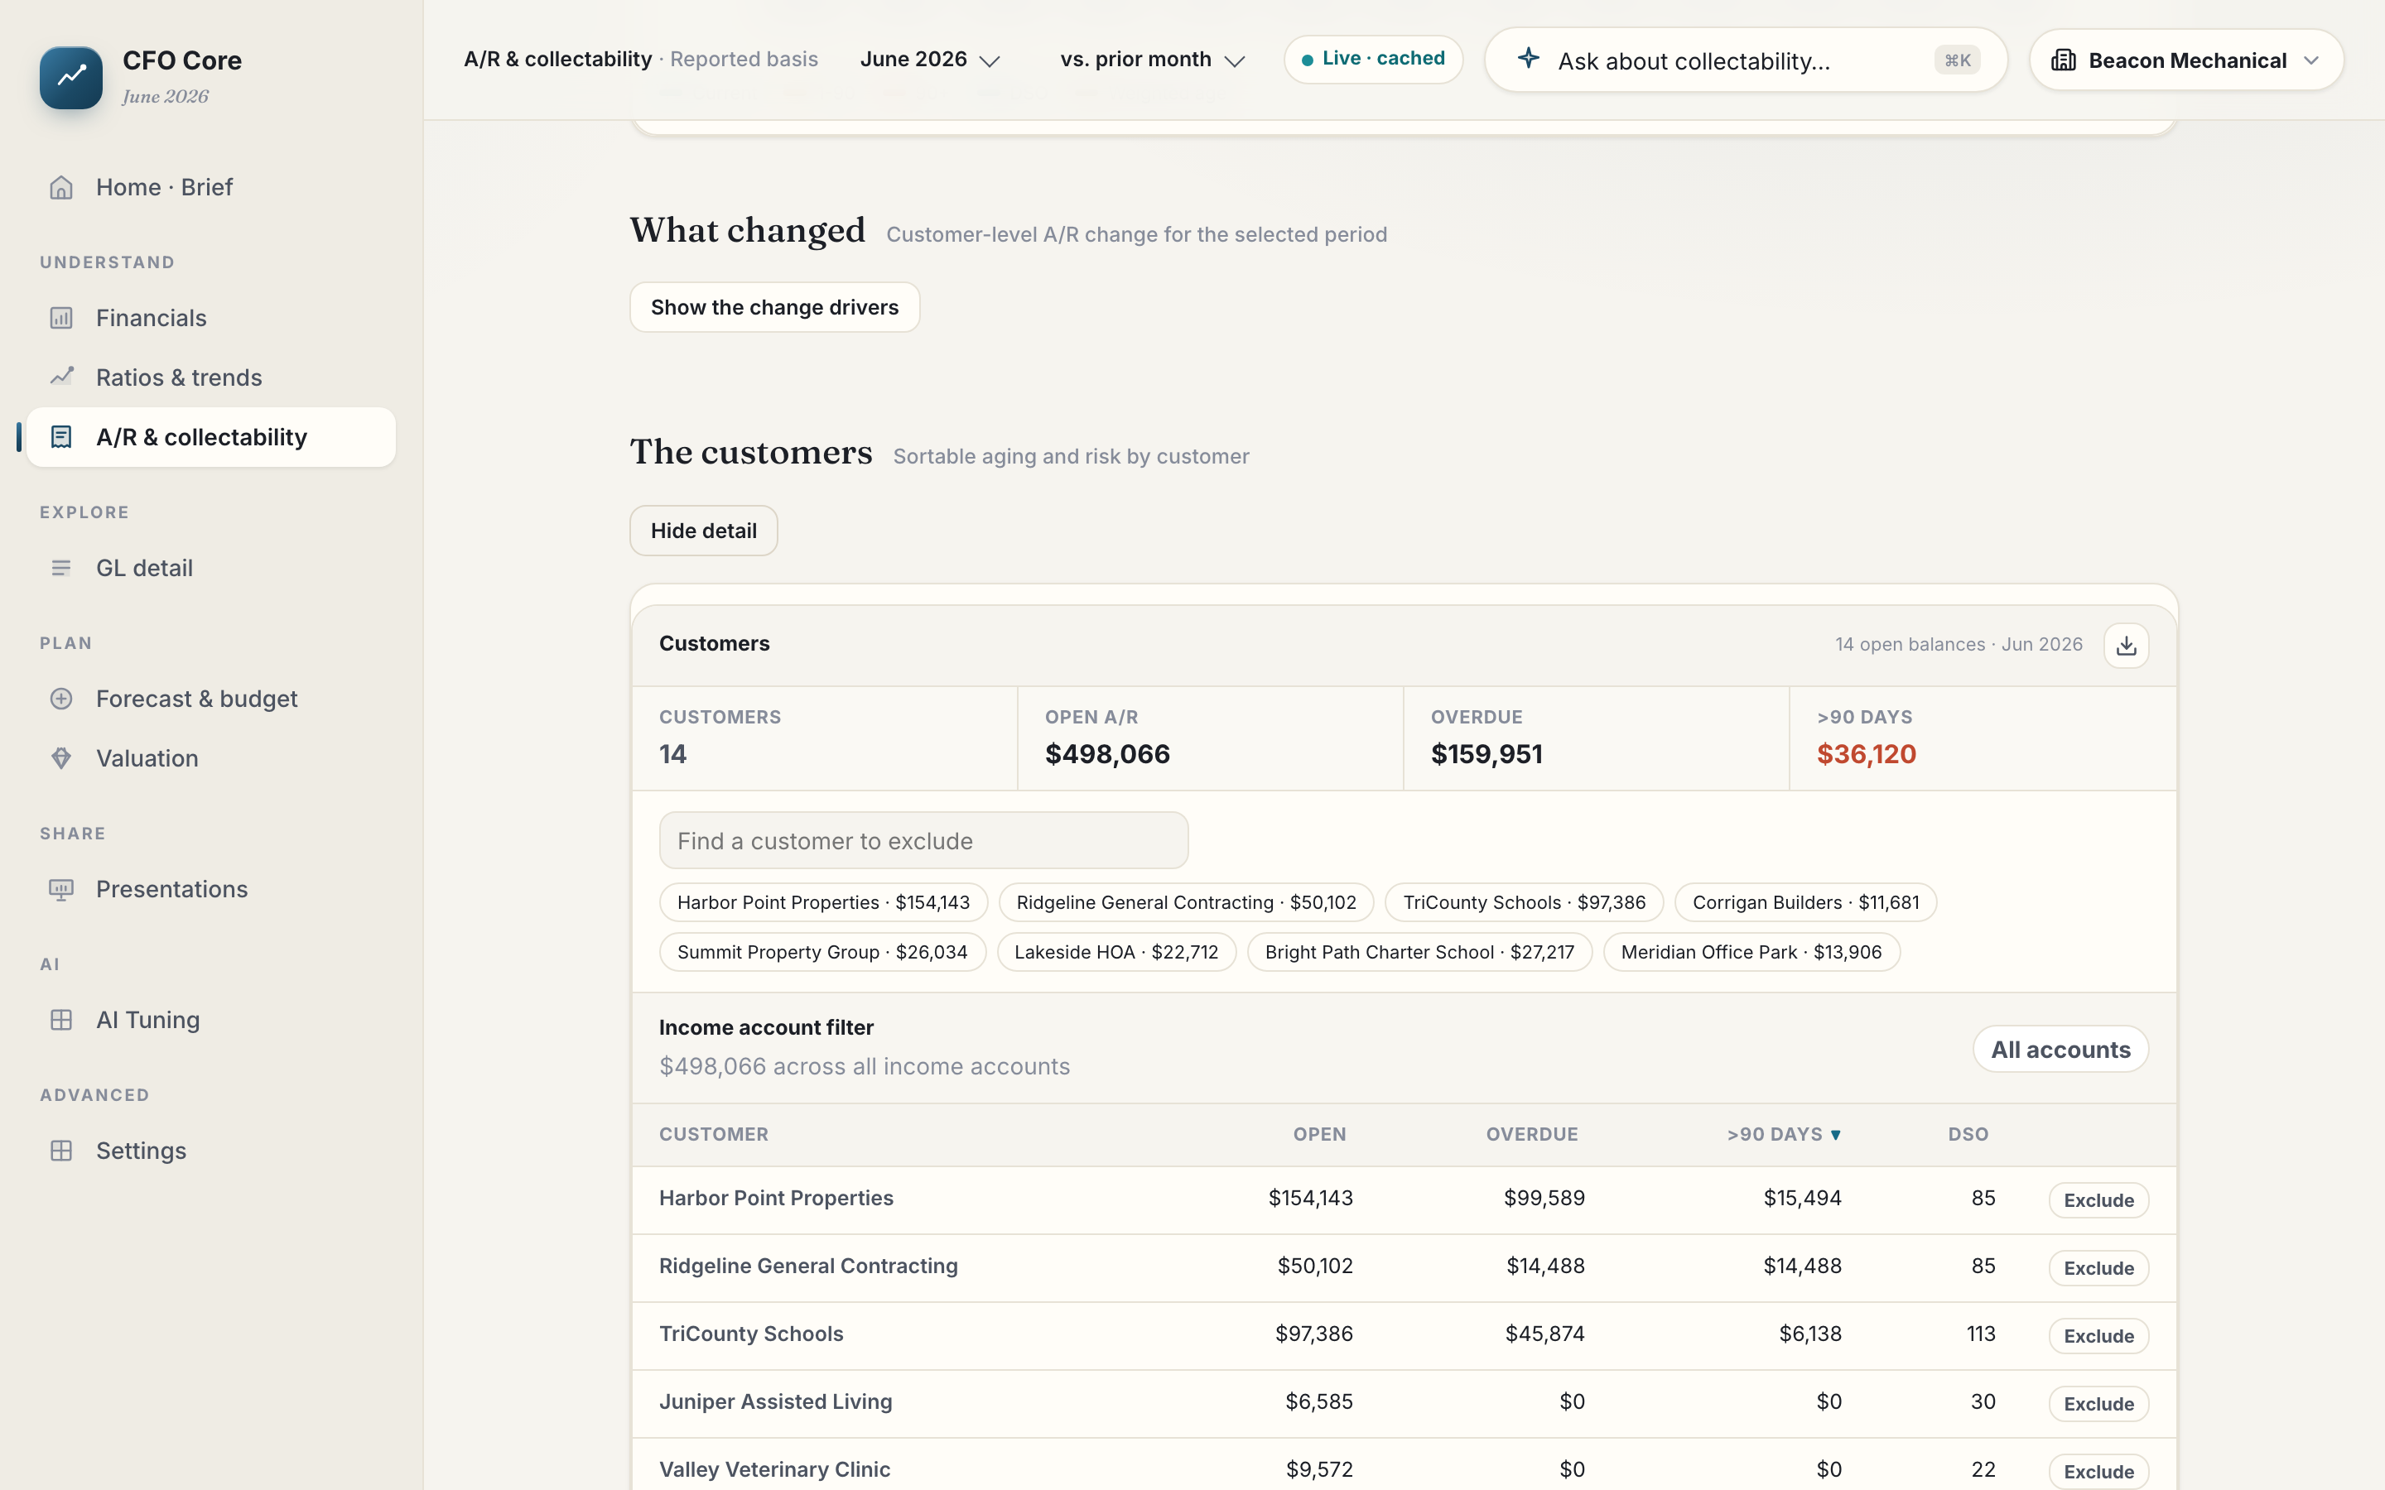This screenshot has width=2385, height=1490.
Task: Click the Settings grid icon
Action: tap(61, 1151)
